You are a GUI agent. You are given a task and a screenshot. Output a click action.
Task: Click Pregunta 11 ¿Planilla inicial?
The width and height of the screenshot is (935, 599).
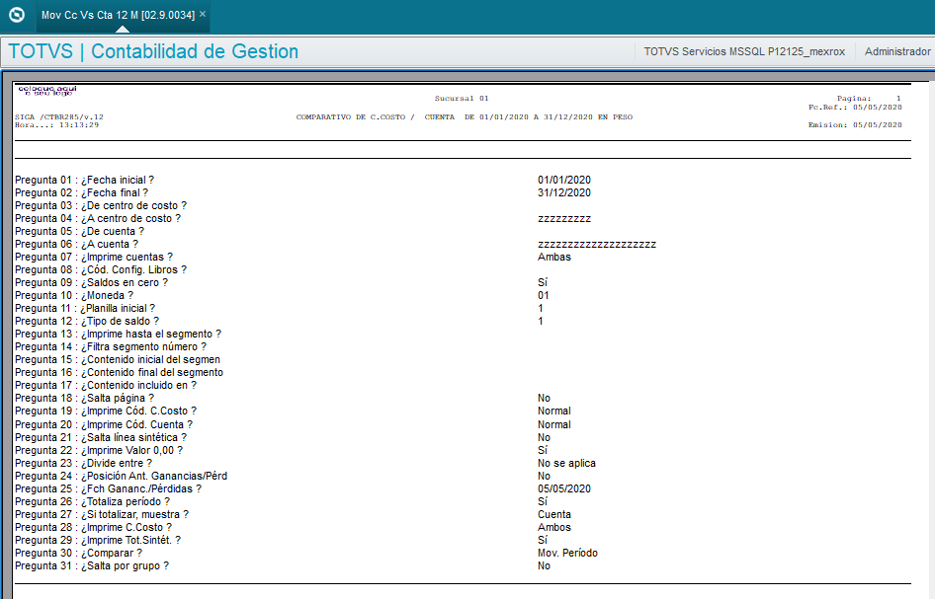click(x=85, y=309)
